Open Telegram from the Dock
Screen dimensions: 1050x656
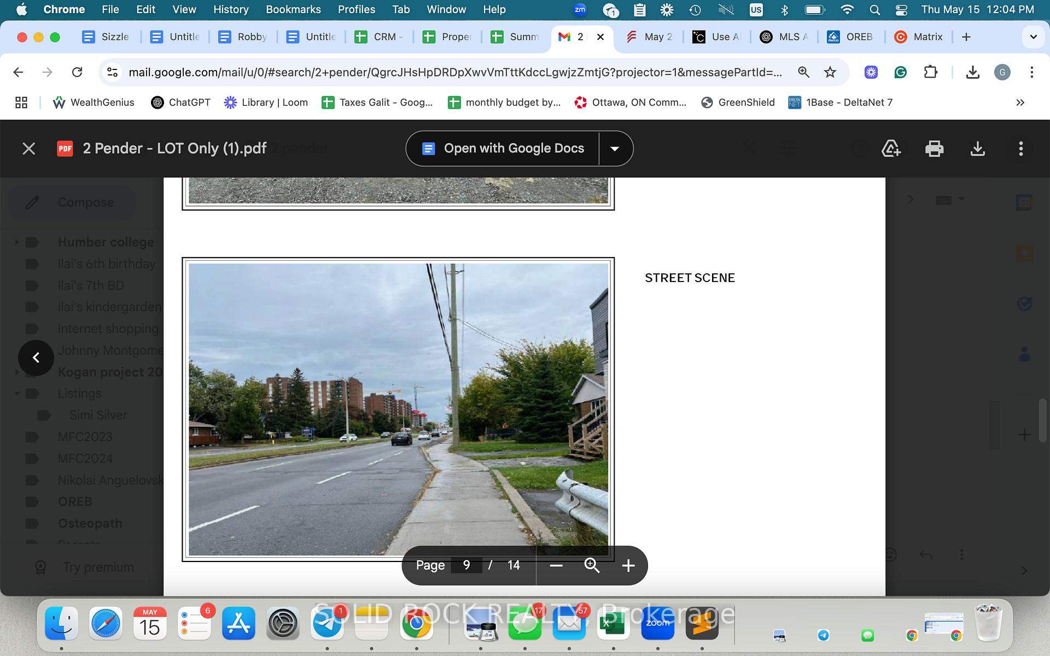point(327,623)
